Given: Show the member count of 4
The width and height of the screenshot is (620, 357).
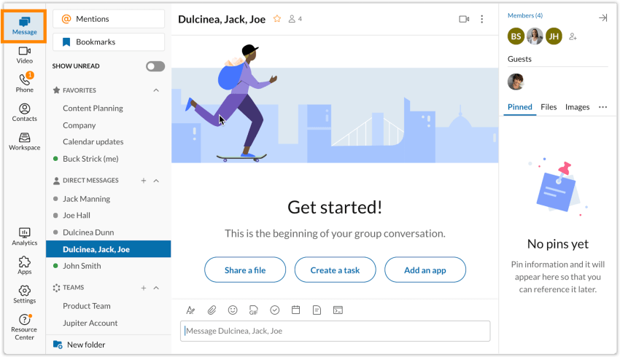Looking at the screenshot, I should (295, 18).
